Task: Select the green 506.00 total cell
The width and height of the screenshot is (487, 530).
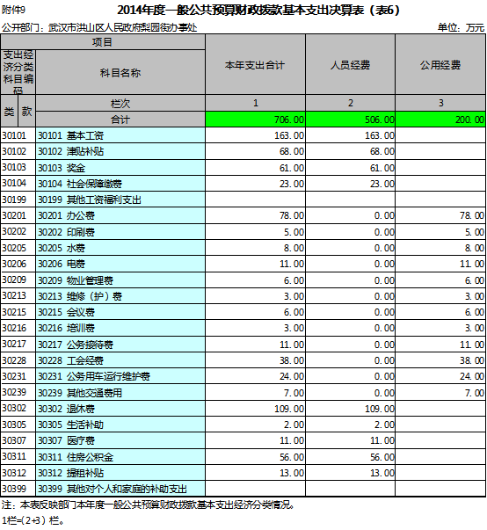Action: 351,120
